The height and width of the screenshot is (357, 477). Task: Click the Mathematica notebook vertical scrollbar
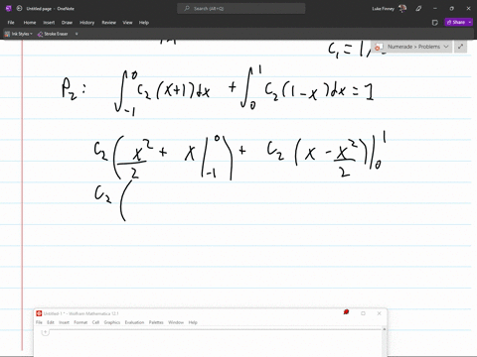tap(384, 342)
